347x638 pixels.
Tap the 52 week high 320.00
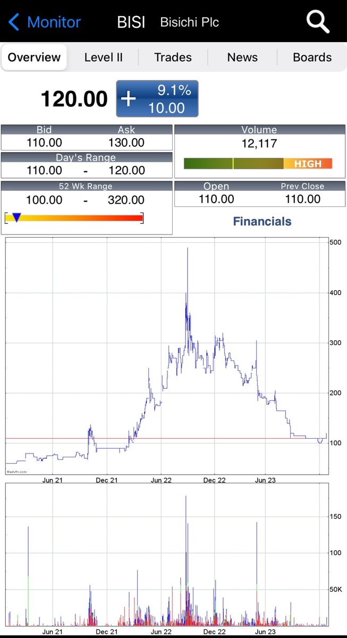(126, 200)
